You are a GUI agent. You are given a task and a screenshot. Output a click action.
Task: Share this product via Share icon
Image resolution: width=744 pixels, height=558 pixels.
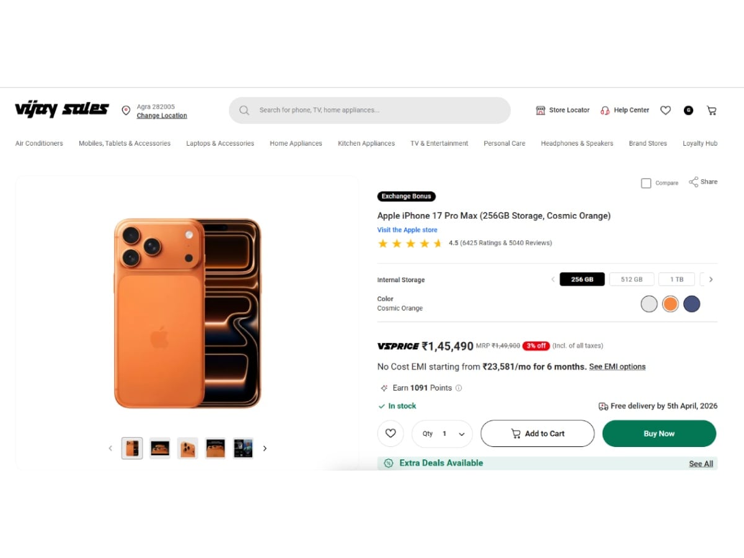point(694,182)
